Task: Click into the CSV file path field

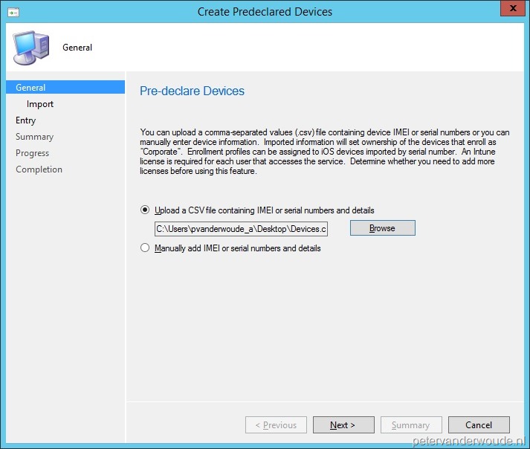Action: 241,229
